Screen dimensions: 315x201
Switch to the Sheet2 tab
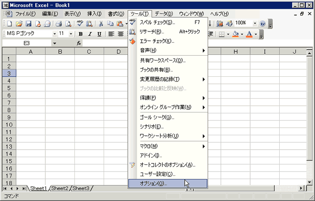tap(60, 188)
